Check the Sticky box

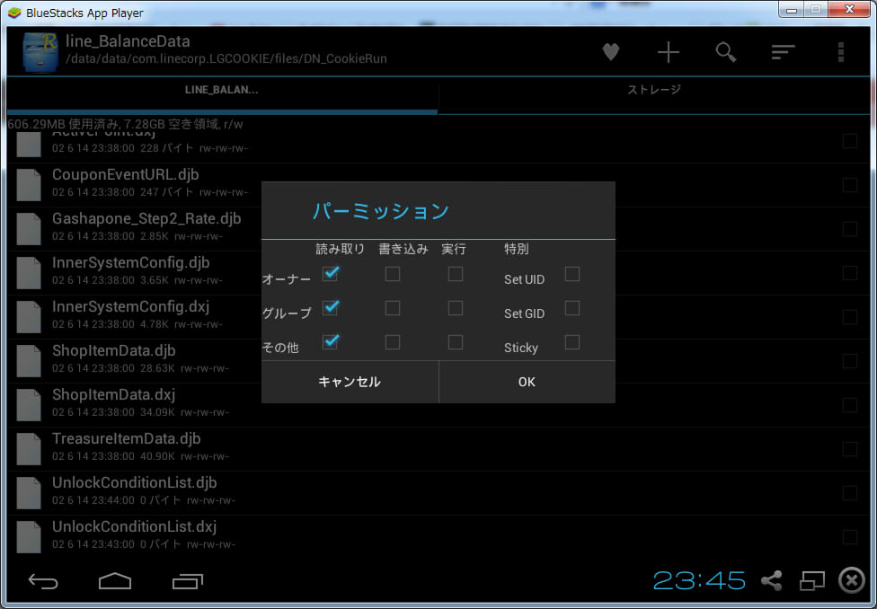point(572,342)
